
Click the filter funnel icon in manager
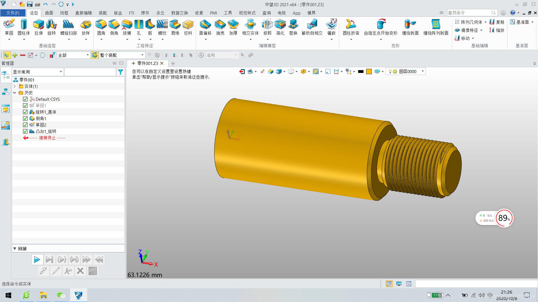(x=121, y=72)
